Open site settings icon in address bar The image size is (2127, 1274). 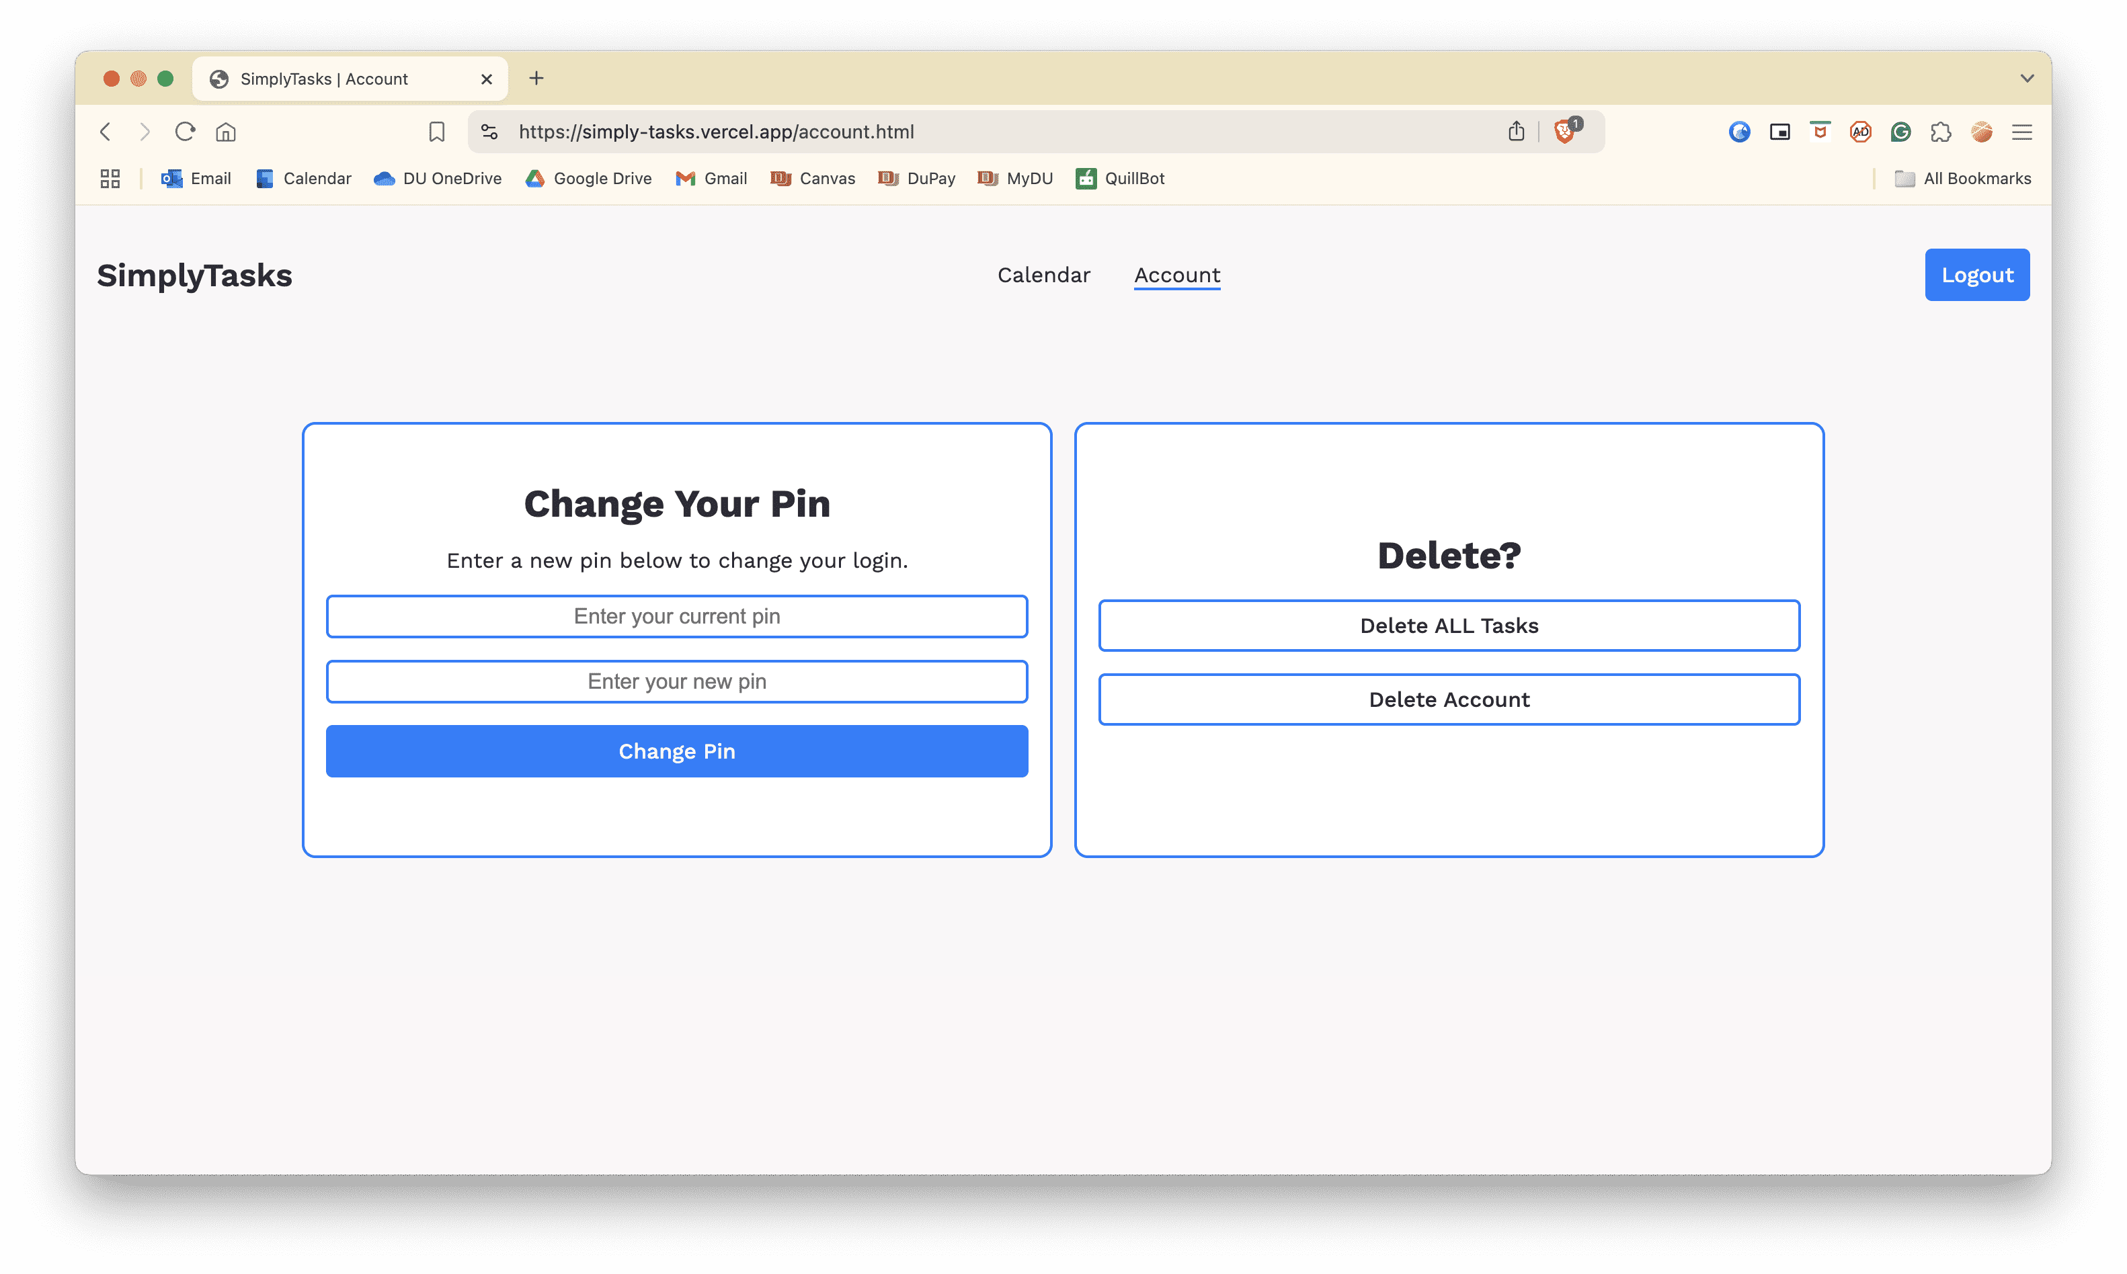click(x=489, y=131)
